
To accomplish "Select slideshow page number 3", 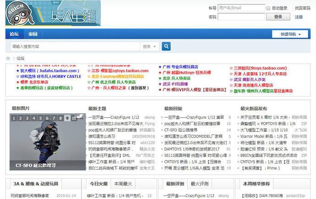I will coord(27,118).
